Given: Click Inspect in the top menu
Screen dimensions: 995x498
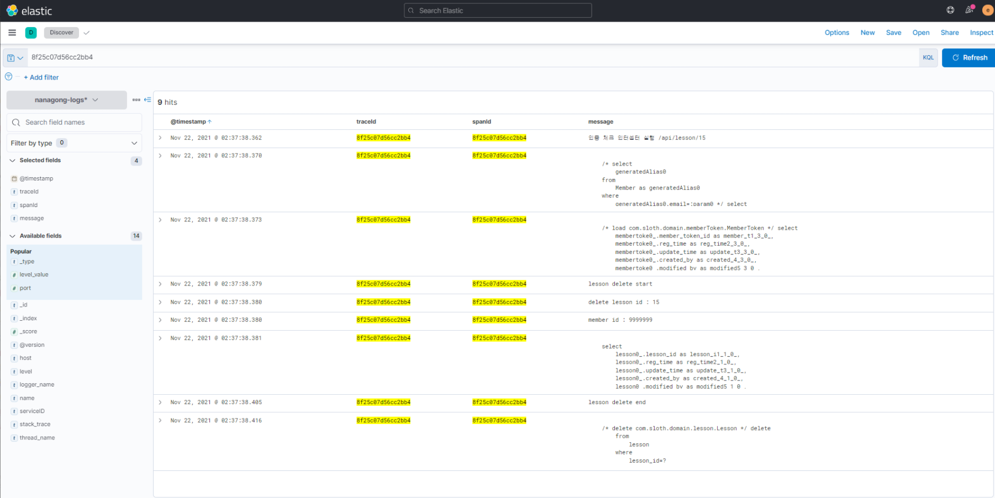Looking at the screenshot, I should [x=981, y=33].
